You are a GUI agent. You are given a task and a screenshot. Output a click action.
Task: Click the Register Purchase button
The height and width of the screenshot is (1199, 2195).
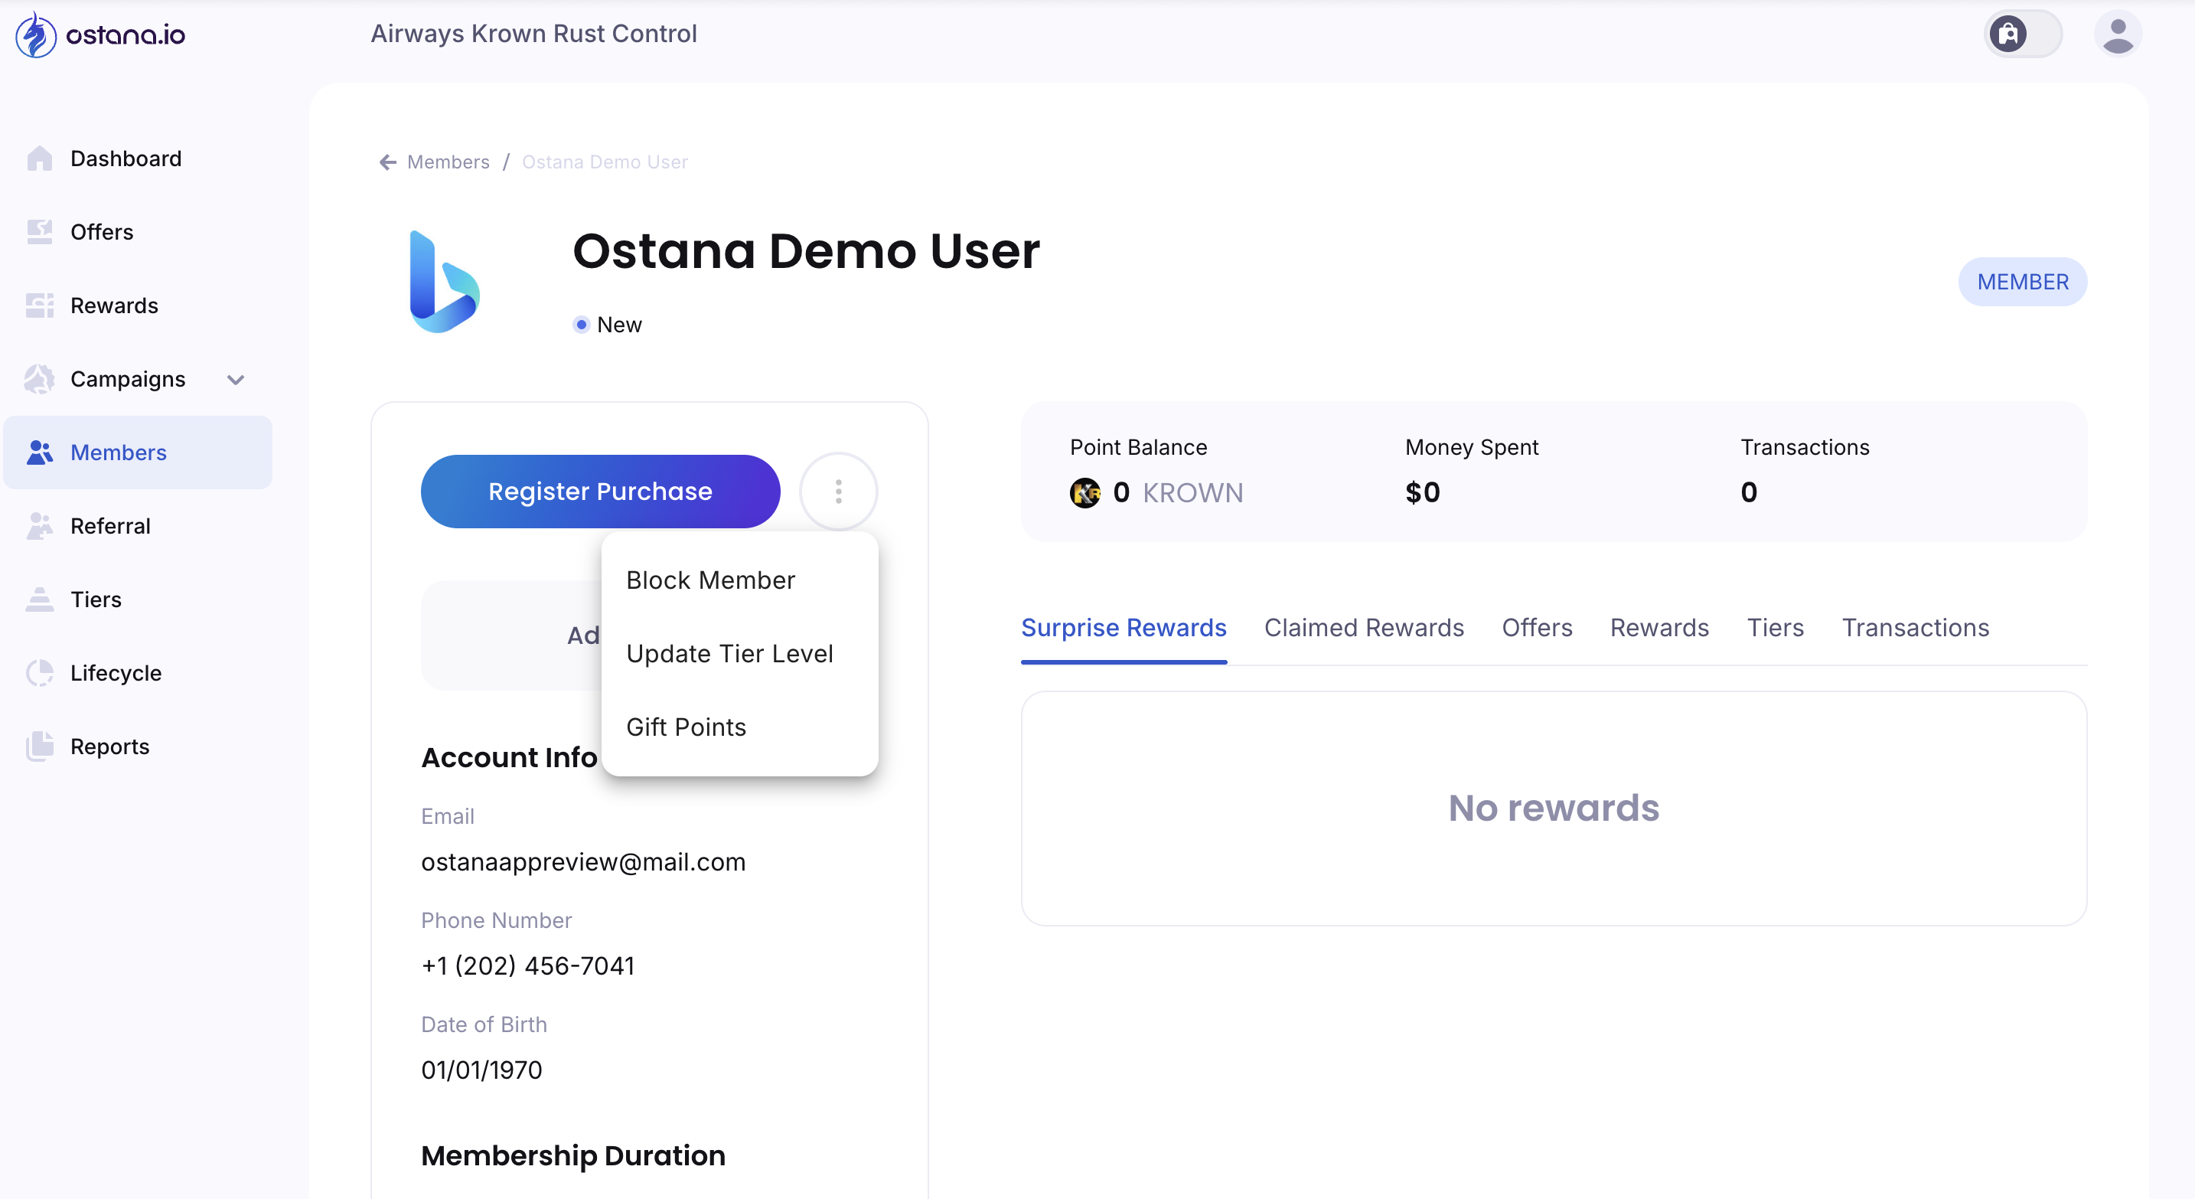[601, 492]
